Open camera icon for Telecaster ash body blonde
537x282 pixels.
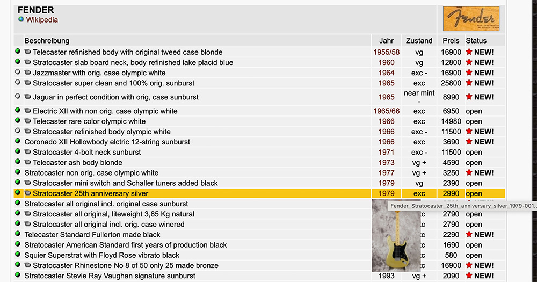pyautogui.click(x=28, y=162)
